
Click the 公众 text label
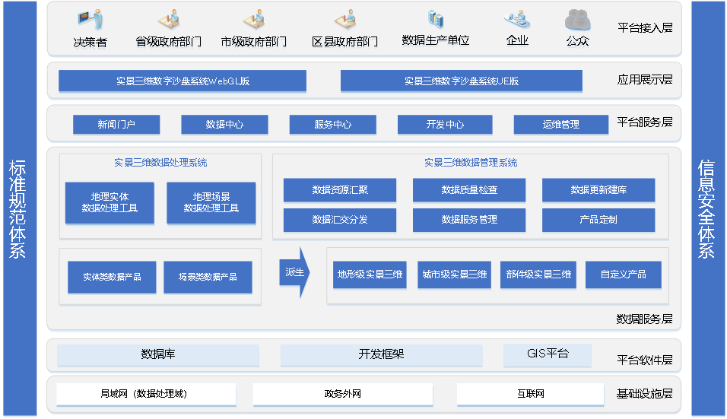tap(578, 41)
